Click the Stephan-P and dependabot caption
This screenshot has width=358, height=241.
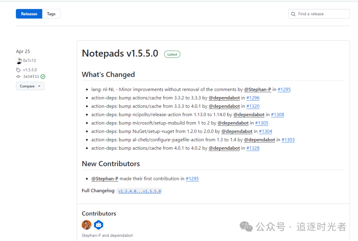coord(107,235)
